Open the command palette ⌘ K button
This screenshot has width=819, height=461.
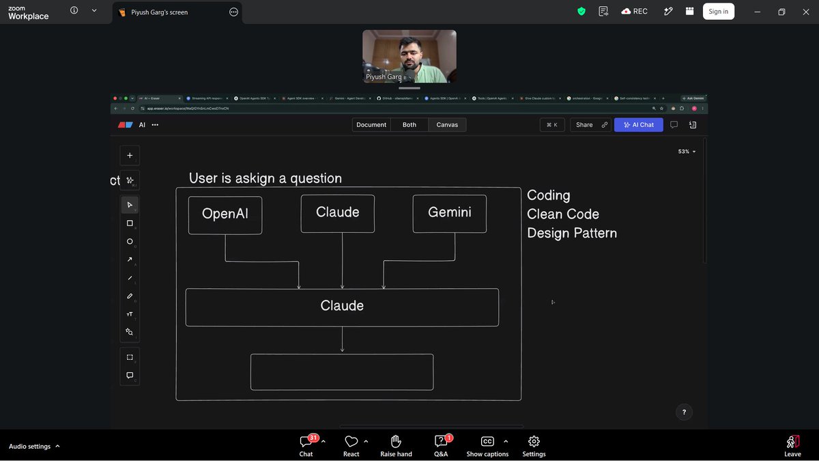point(552,125)
